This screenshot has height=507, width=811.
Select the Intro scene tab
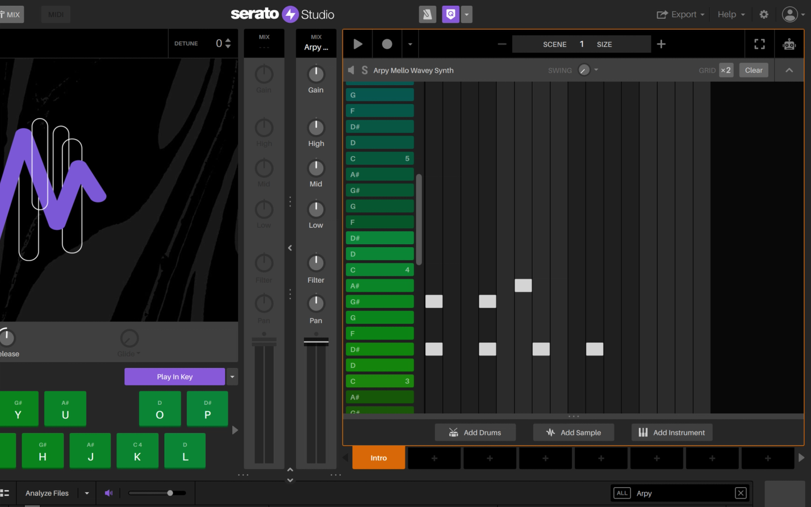pos(378,458)
